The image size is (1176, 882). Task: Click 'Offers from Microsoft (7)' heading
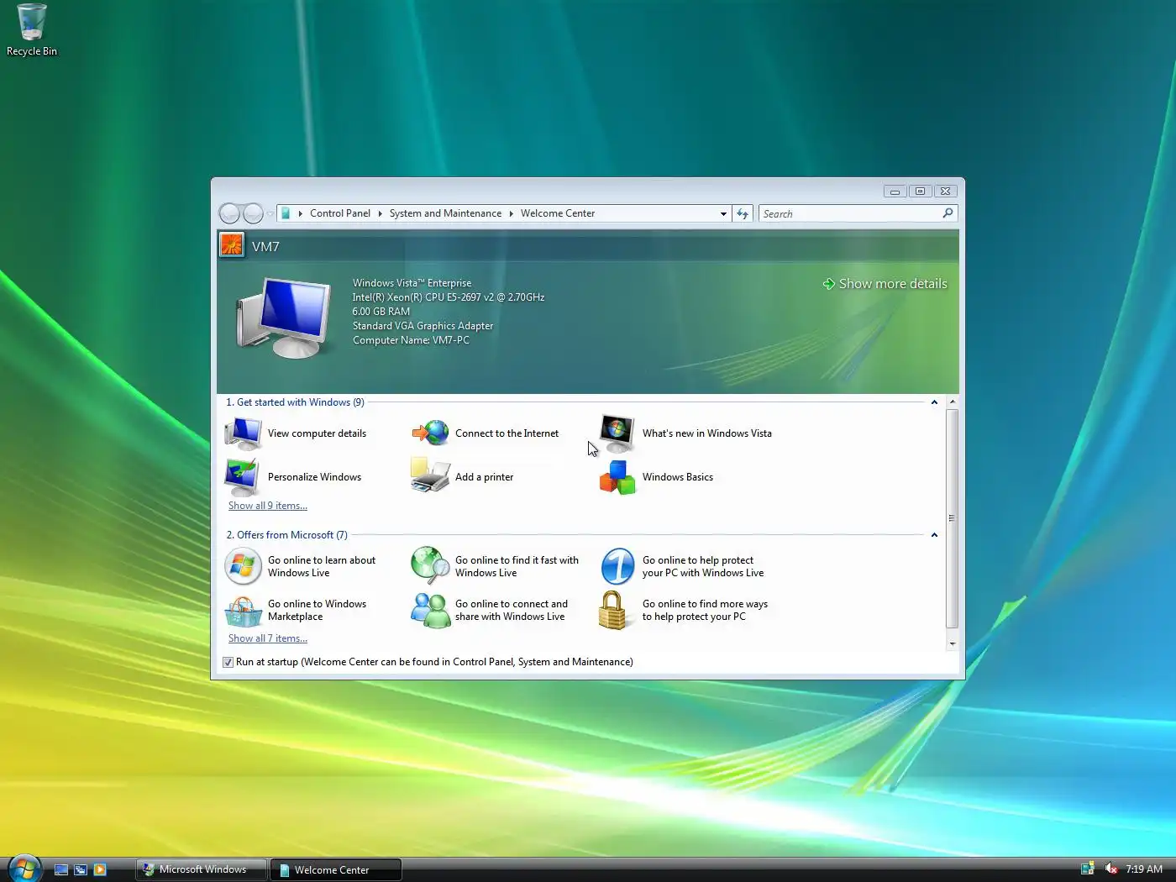286,535
